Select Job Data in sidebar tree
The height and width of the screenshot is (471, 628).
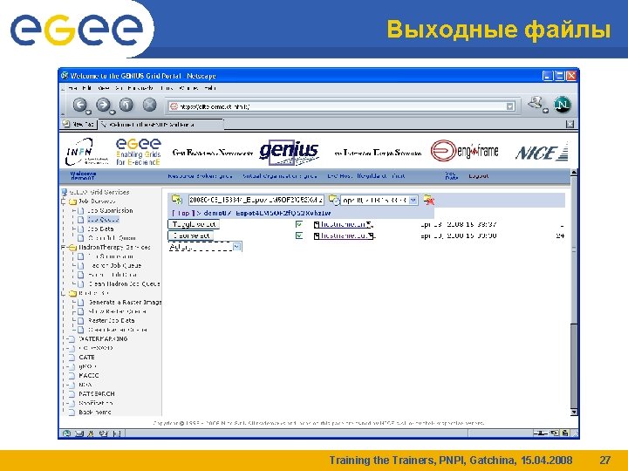100,229
